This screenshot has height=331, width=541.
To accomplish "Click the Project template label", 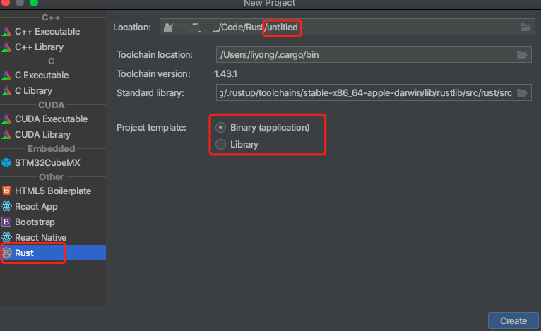I will tap(151, 128).
